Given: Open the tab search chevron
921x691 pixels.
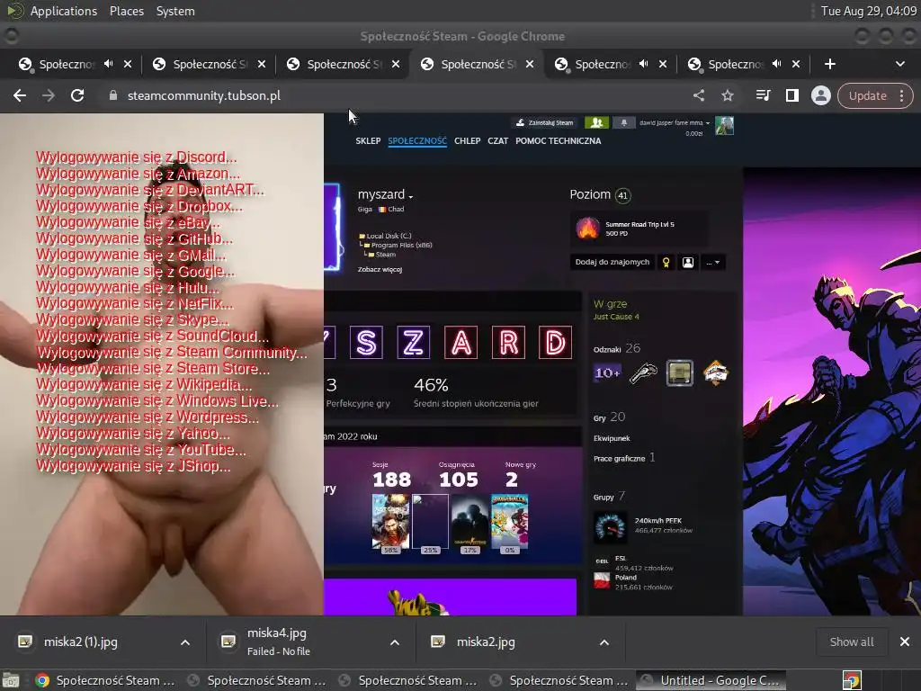Looking at the screenshot, I should tap(899, 64).
